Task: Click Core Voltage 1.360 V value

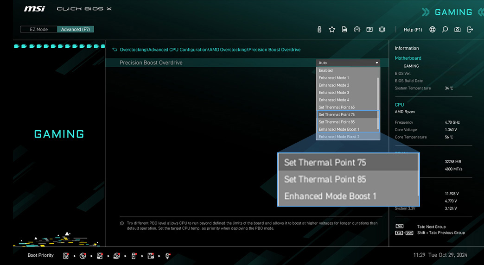Action: point(451,130)
